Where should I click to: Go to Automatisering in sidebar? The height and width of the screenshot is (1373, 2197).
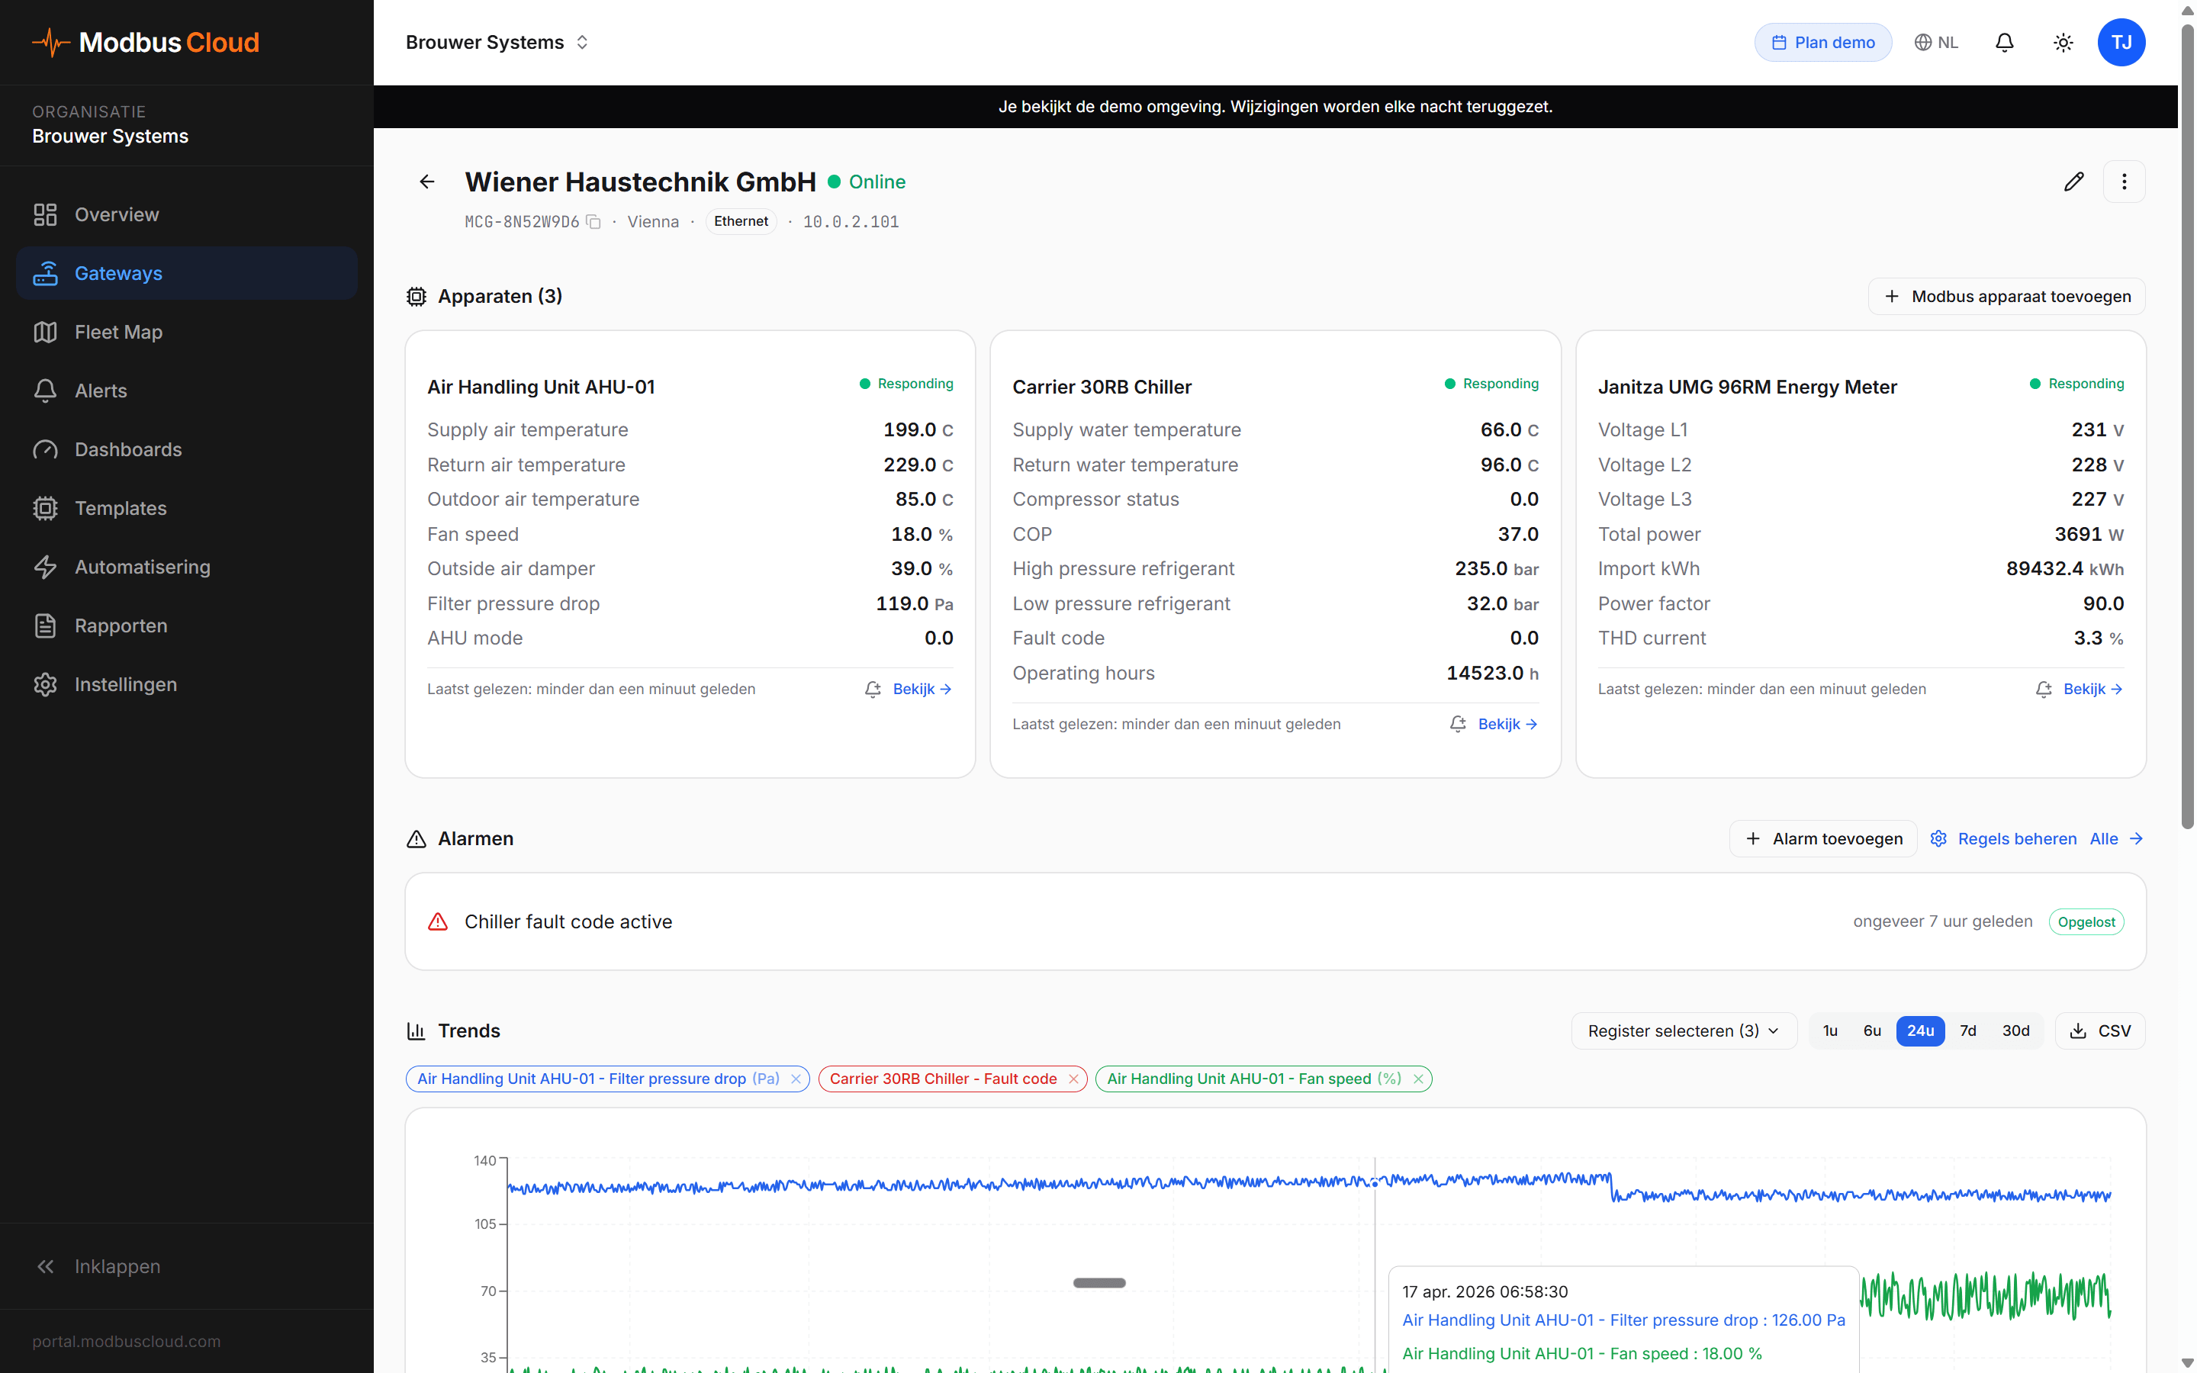tap(142, 567)
